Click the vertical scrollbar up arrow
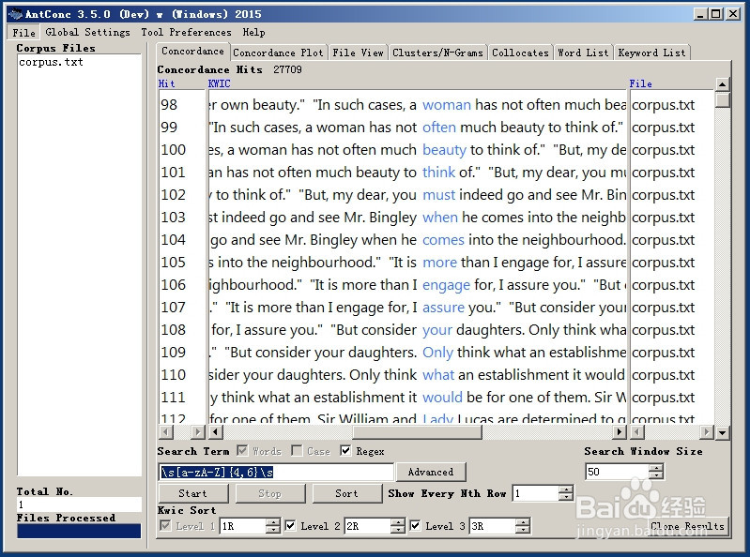Screen dimensions: 750x557 (x=722, y=84)
